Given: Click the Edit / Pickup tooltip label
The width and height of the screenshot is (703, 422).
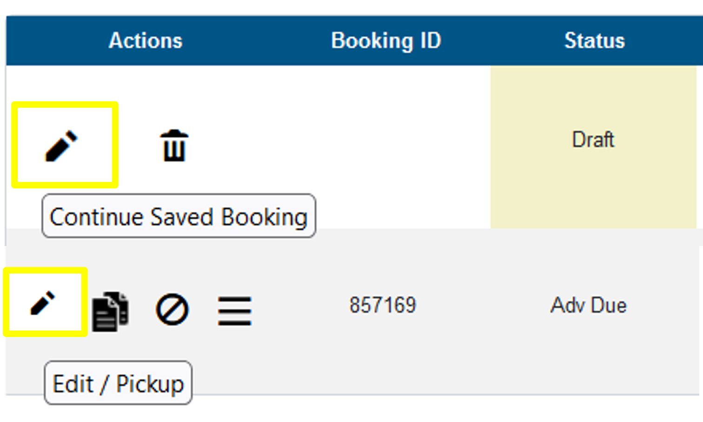Looking at the screenshot, I should (x=118, y=383).
